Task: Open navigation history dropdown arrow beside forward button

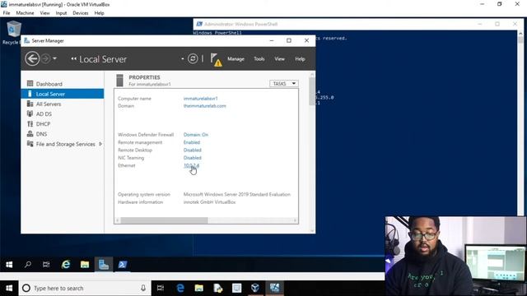Action: (54, 58)
